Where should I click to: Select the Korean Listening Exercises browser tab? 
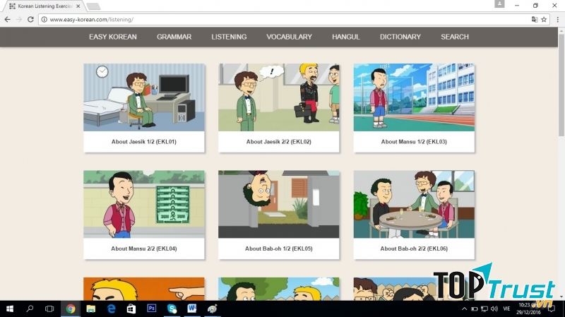(x=43, y=6)
